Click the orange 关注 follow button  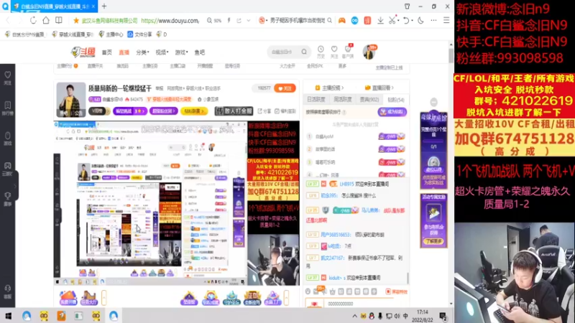285,88
